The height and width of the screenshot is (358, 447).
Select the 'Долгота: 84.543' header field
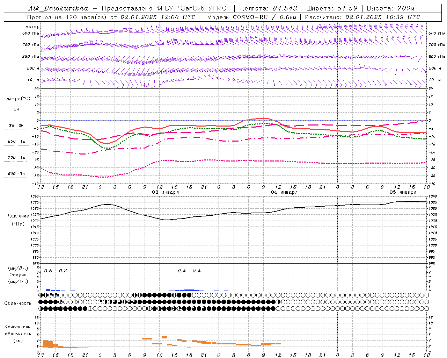tap(269, 8)
